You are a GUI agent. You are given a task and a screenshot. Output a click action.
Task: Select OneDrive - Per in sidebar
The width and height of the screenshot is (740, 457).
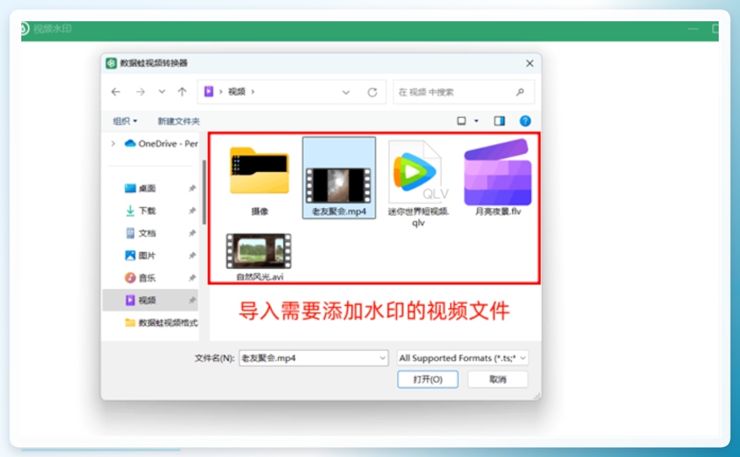tap(161, 143)
